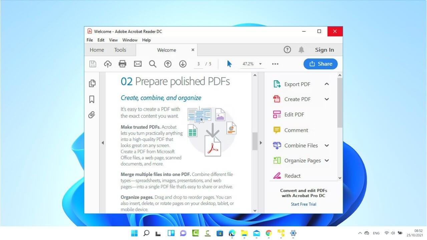The width and height of the screenshot is (427, 240).
Task: Open the zoom percentage dropdown
Action: pyautogui.click(x=260, y=64)
